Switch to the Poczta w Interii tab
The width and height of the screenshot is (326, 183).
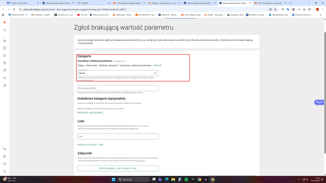click(x=23, y=3)
